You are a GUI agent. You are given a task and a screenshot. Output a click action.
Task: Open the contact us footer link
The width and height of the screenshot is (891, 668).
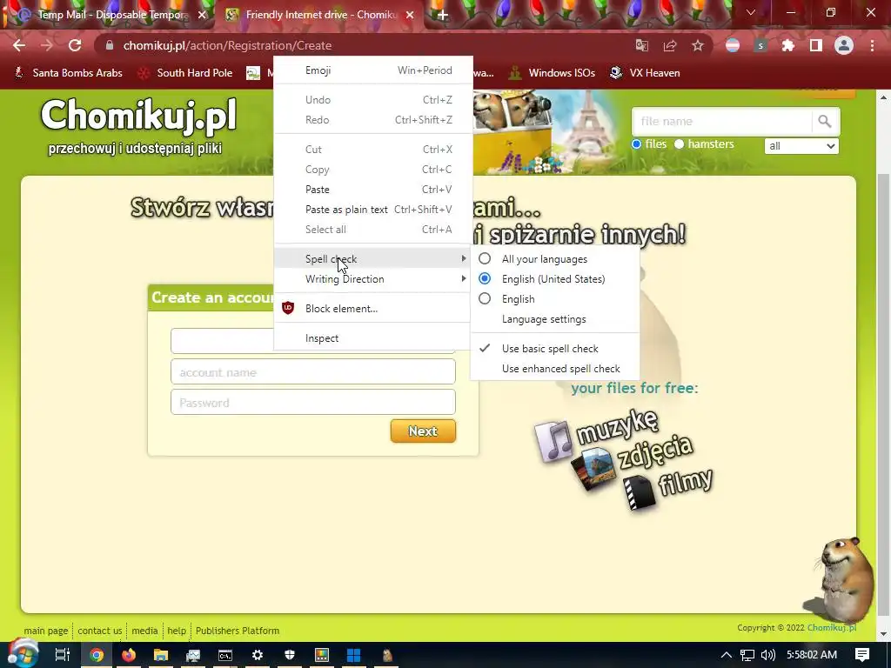click(99, 631)
